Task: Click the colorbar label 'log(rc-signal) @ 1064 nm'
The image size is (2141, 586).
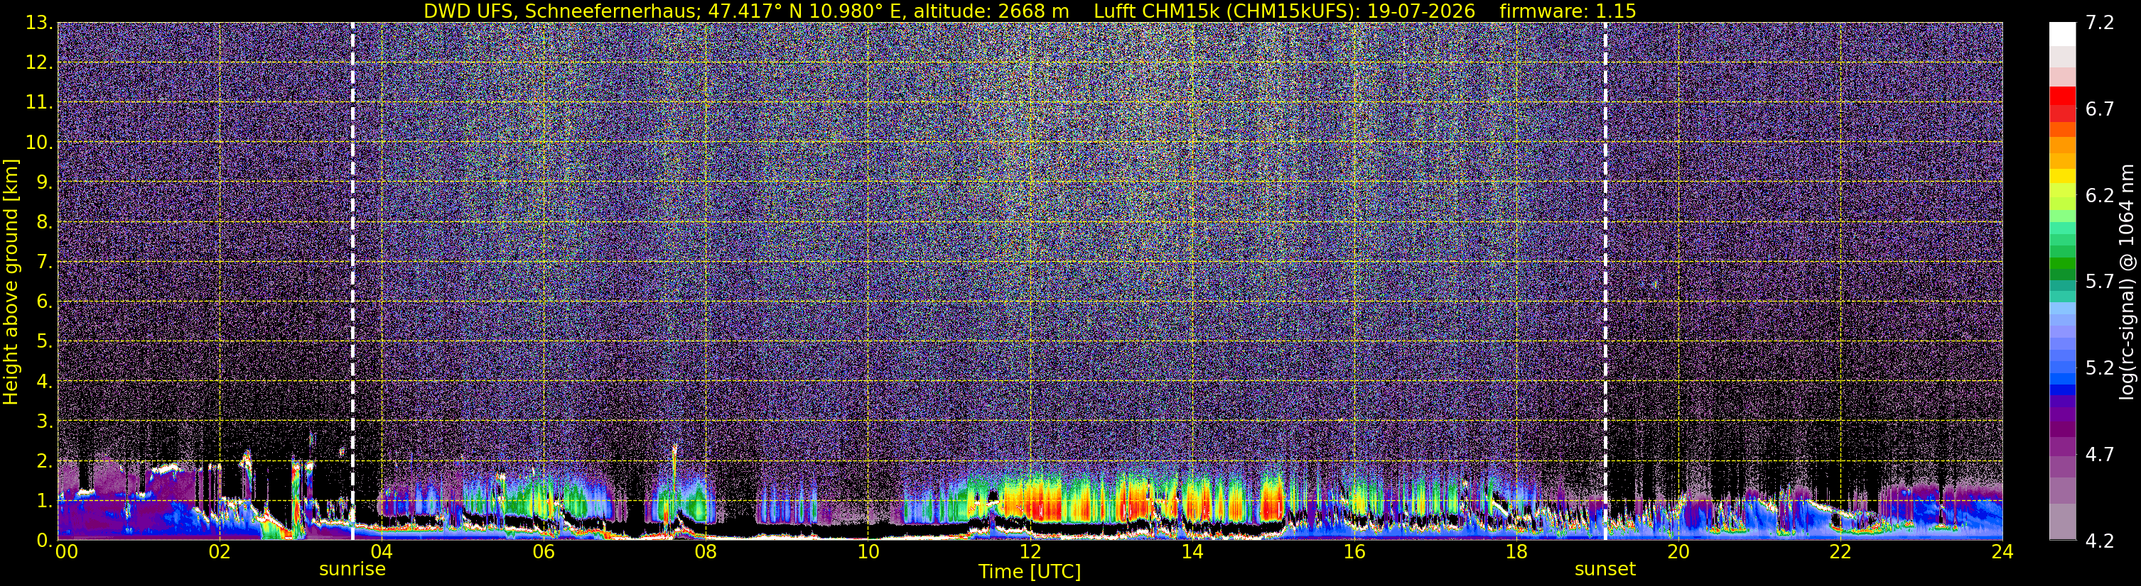Action: pos(2127,282)
